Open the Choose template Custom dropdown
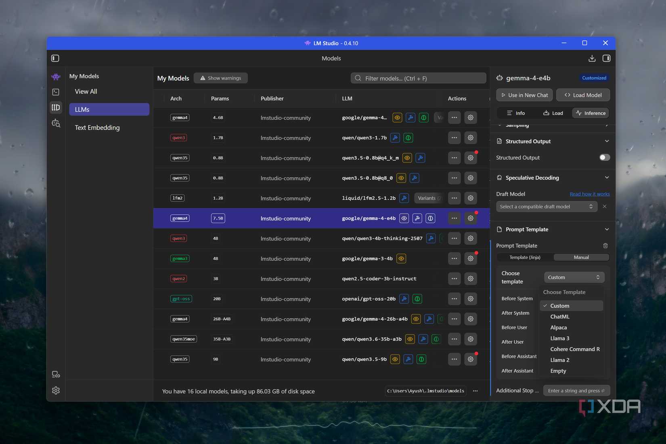Screen dimensions: 666x444 tap(574, 277)
